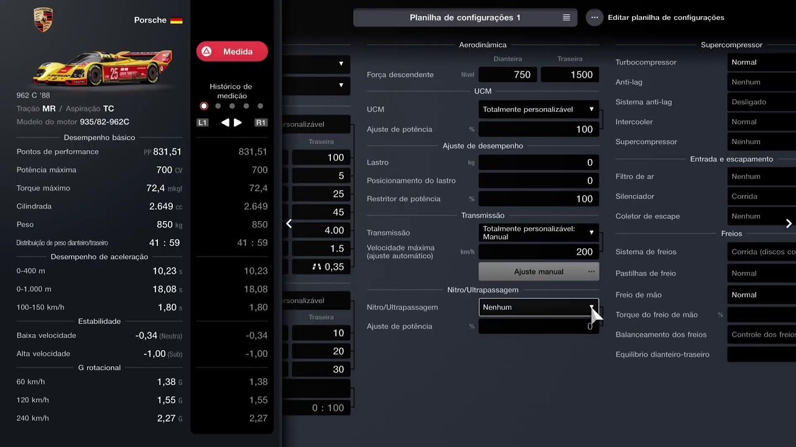This screenshot has width=796, height=447.
Task: Edit the Lastro kg value
Action: click(x=539, y=163)
